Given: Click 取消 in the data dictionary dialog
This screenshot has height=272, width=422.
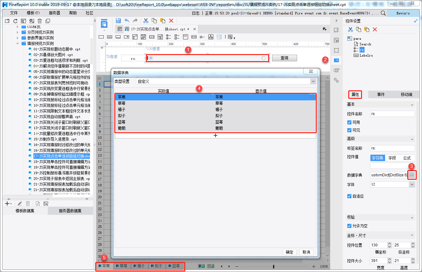Looking at the screenshot, I should 306,252.
